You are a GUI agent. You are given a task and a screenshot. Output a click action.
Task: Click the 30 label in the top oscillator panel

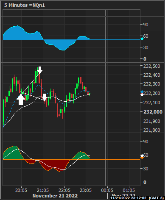146,47
